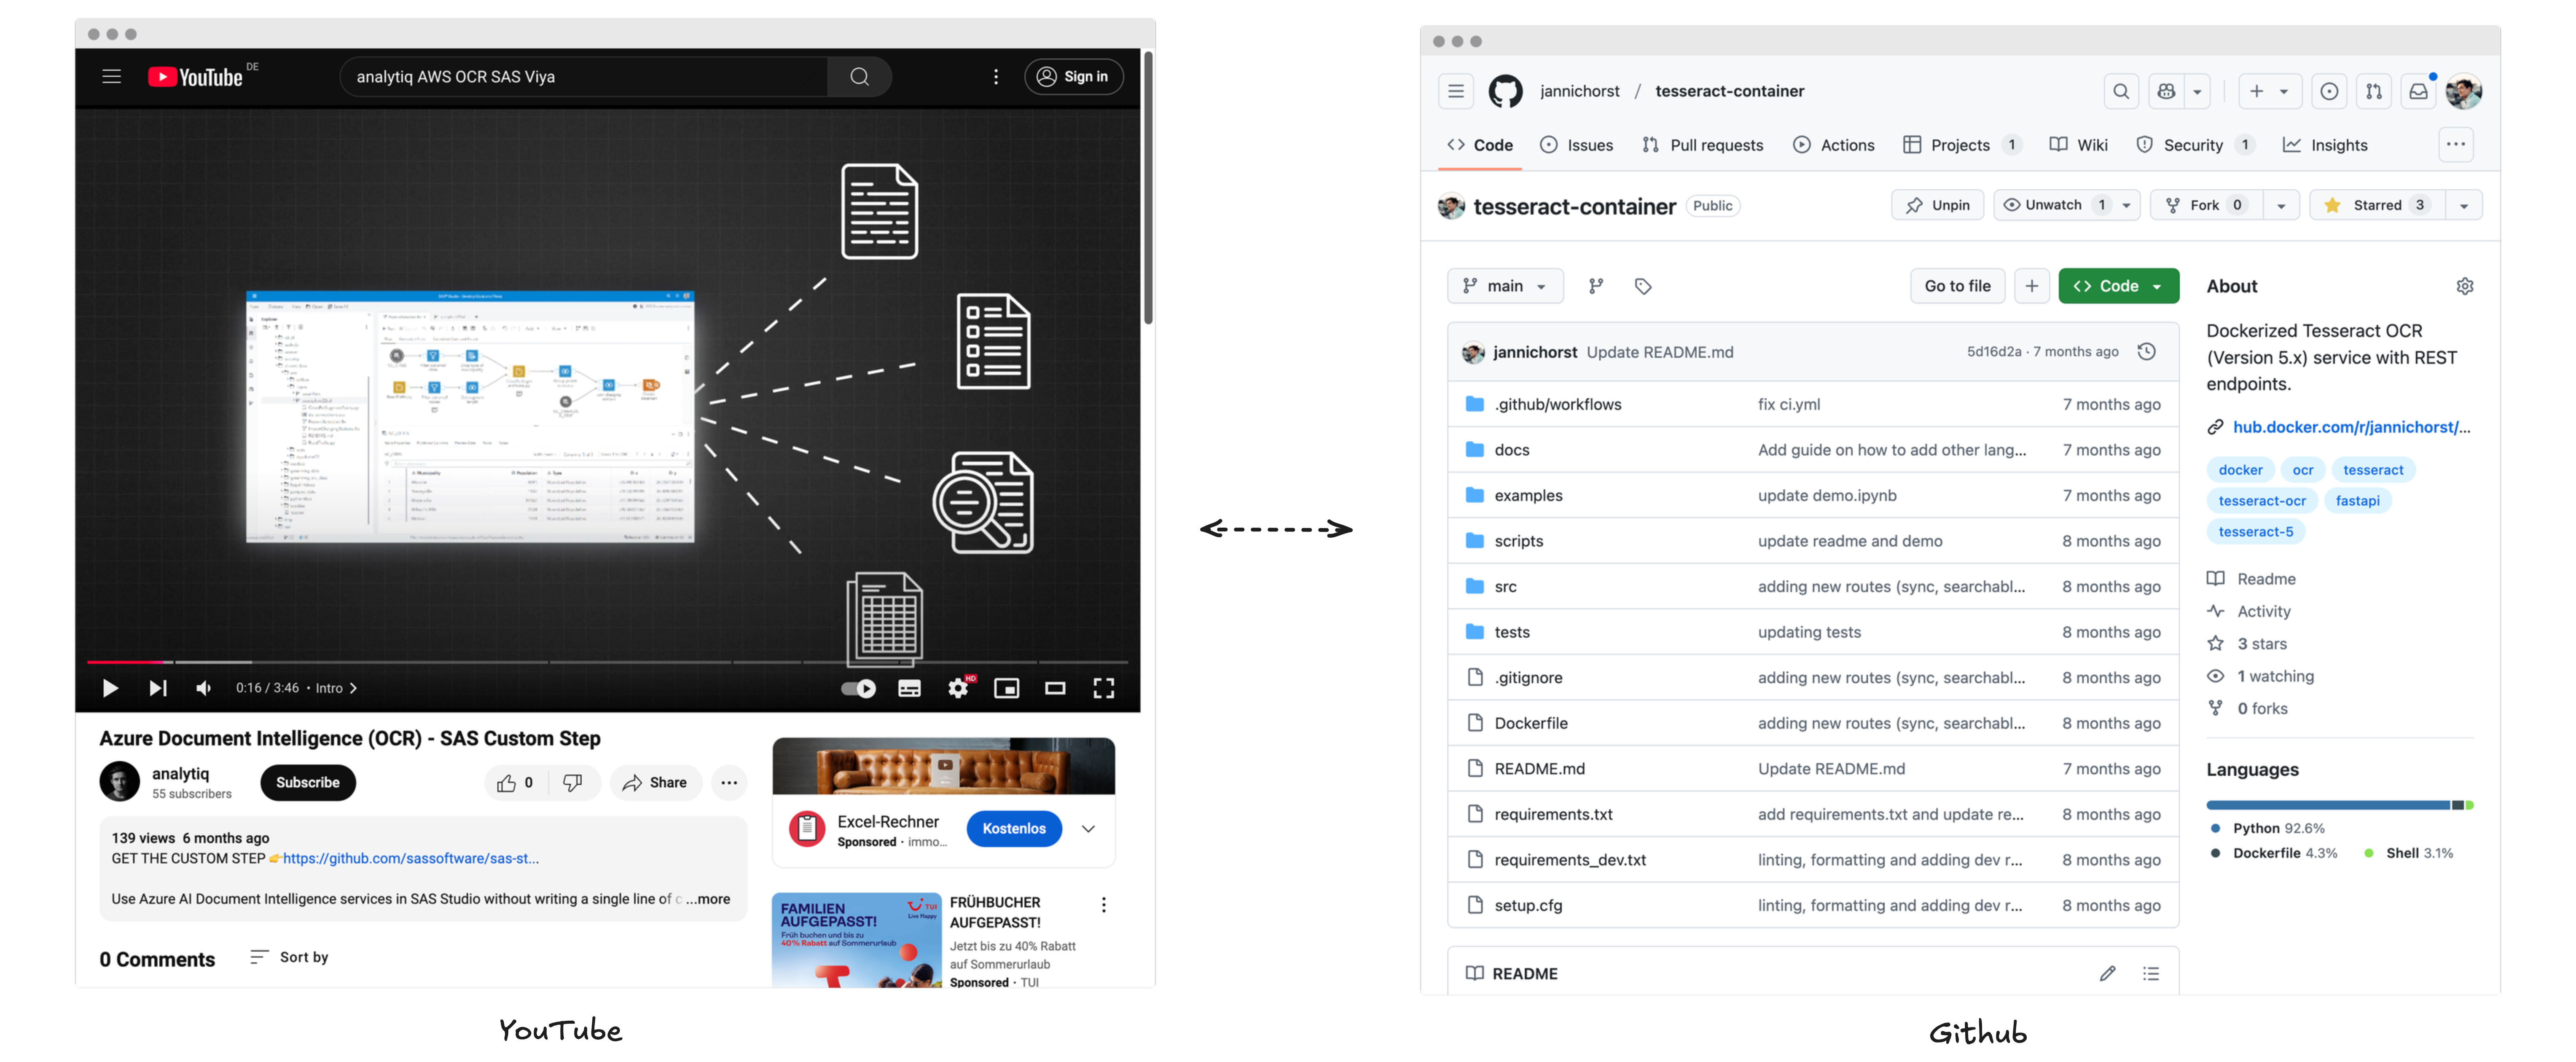Expand the green Code dropdown button
This screenshot has width=2576, height=1062.
click(x=2118, y=286)
